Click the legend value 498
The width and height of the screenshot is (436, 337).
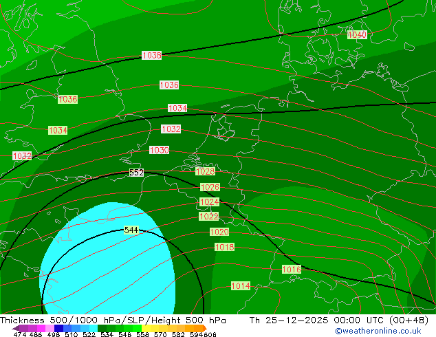tap(53, 334)
